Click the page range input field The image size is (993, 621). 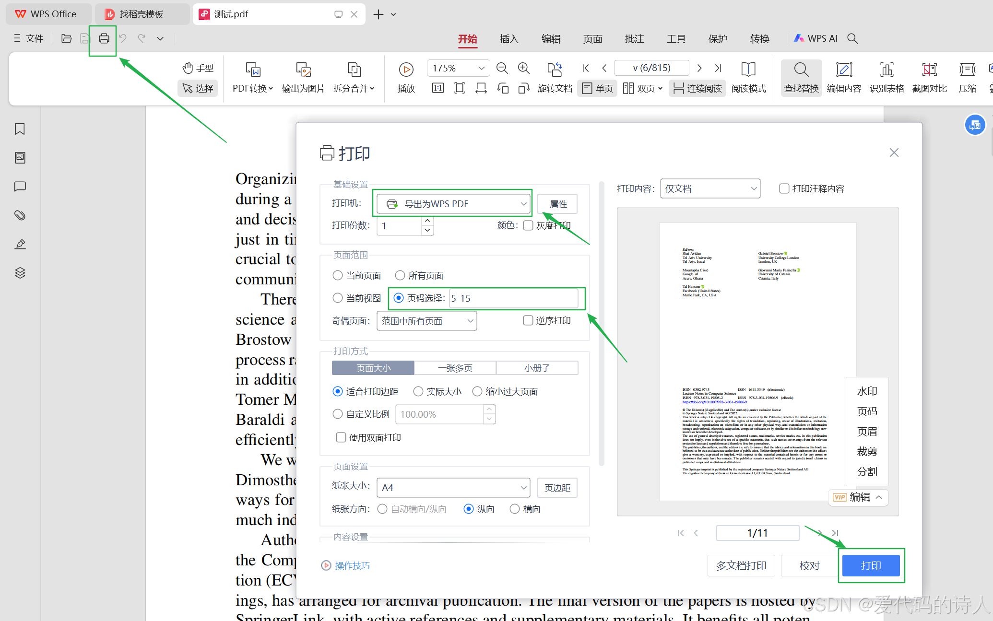513,298
